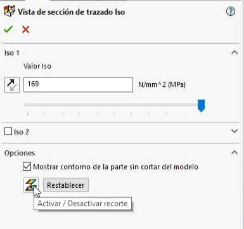This screenshot has height=229, width=244.
Task: Expand the Iso 2 section chevron
Action: pos(234,131)
